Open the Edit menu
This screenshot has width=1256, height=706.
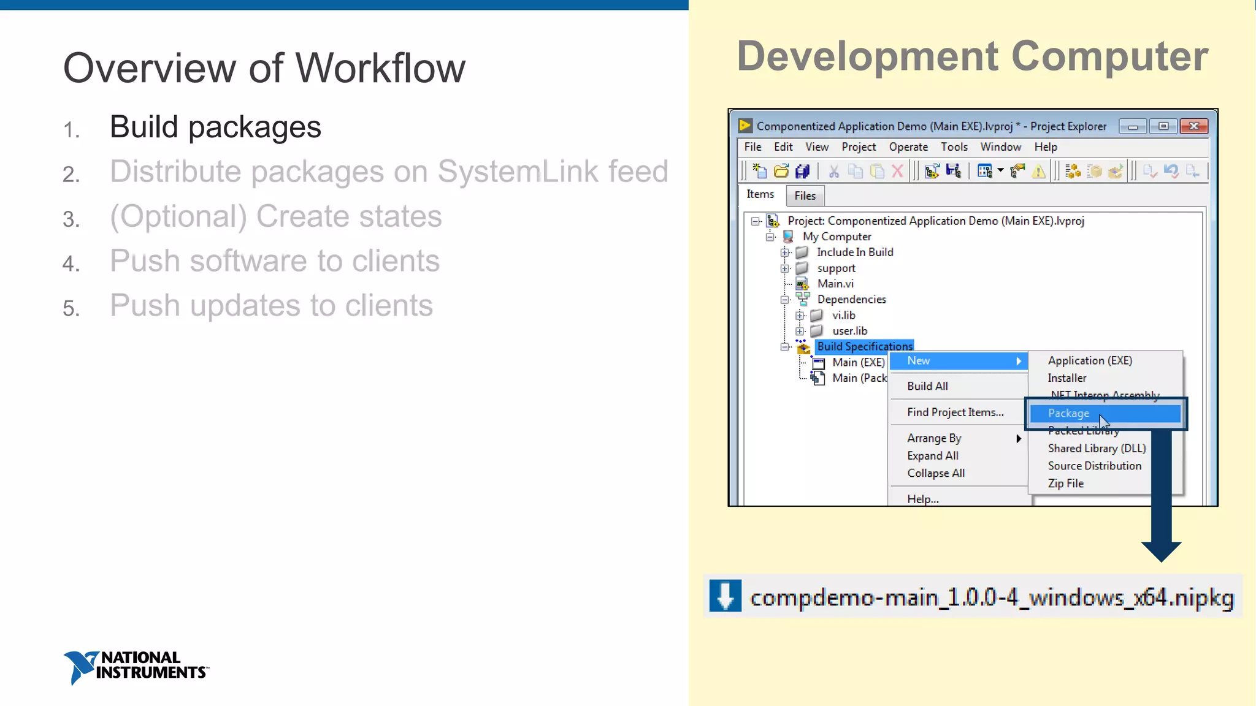point(783,147)
